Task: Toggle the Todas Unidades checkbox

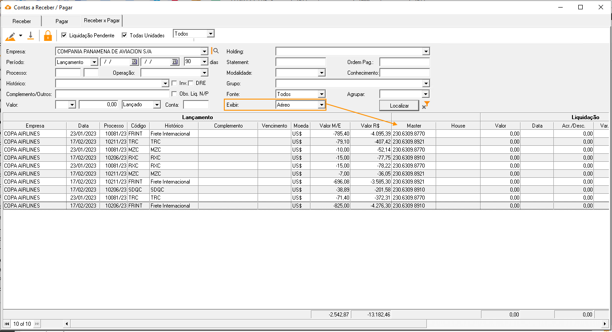Action: (x=125, y=35)
